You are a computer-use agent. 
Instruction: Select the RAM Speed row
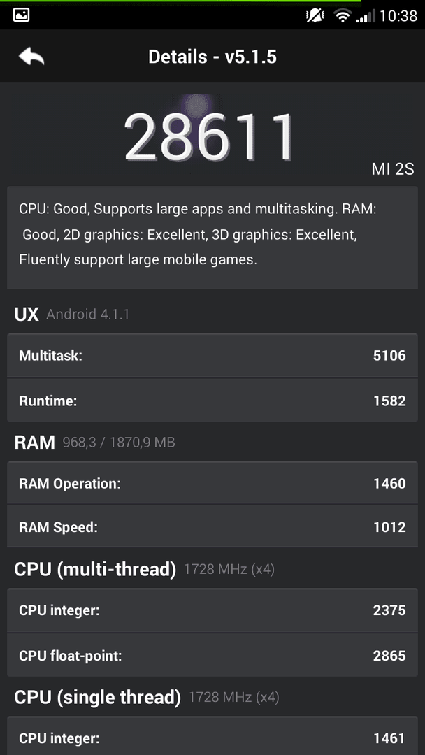click(x=212, y=526)
